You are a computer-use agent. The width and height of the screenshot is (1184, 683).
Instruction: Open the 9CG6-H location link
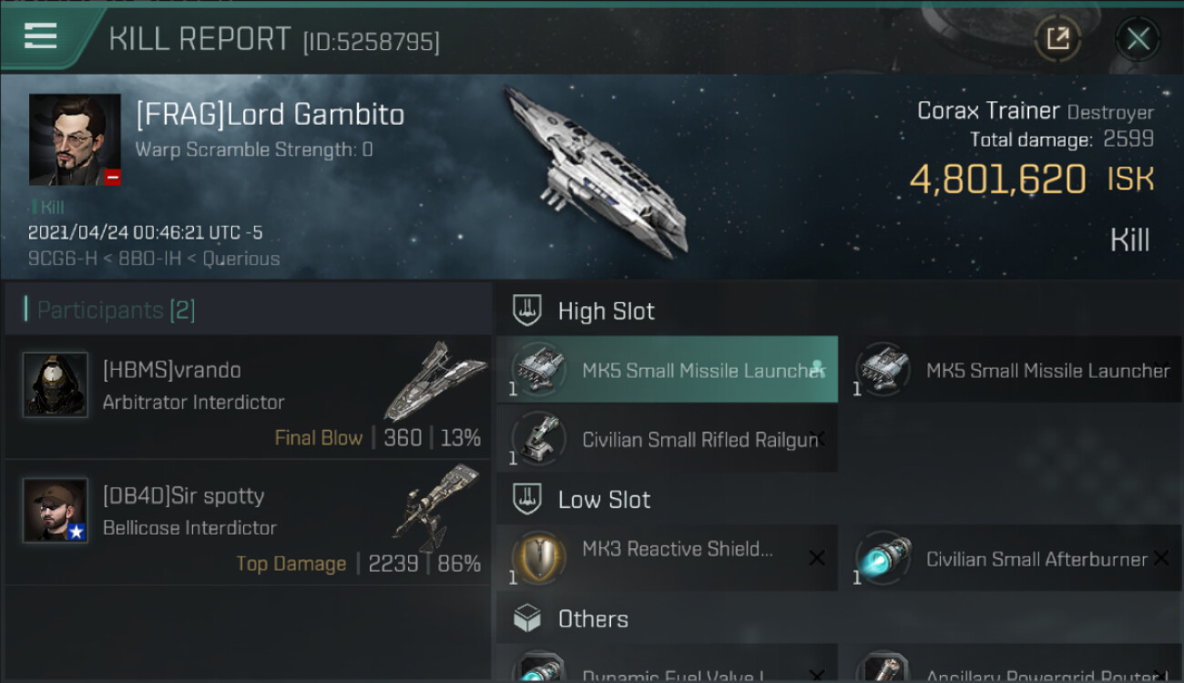click(x=51, y=259)
